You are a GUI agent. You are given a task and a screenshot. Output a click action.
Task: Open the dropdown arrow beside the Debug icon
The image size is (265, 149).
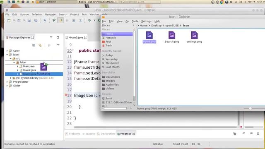pos(94,20)
